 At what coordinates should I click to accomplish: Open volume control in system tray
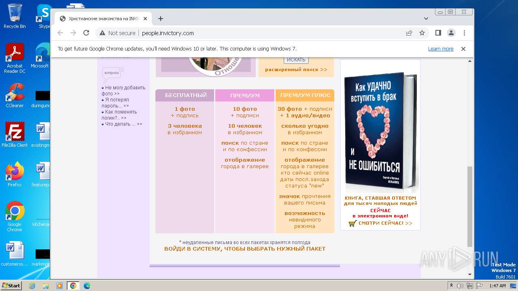(460, 286)
